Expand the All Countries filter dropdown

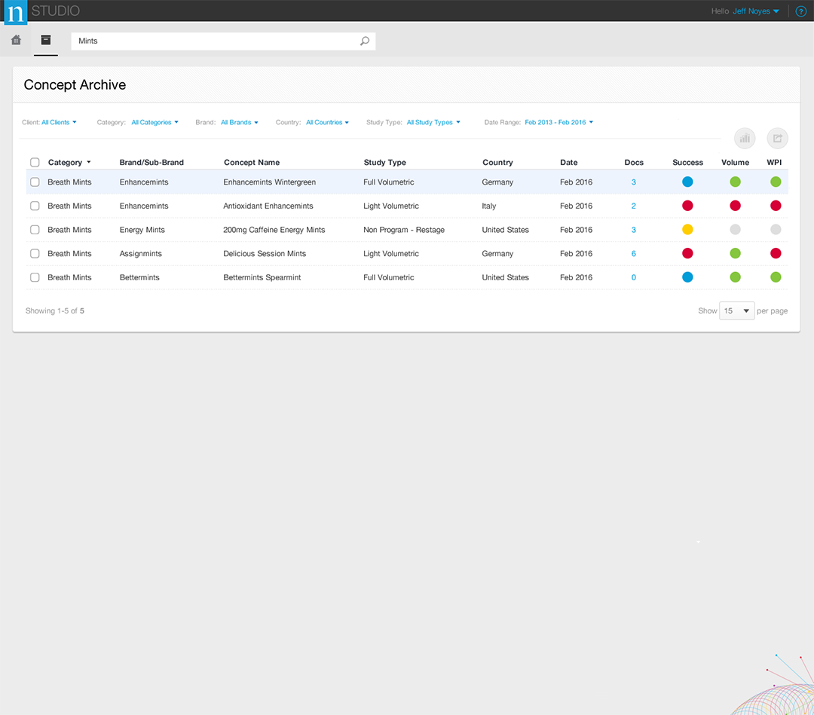click(327, 123)
